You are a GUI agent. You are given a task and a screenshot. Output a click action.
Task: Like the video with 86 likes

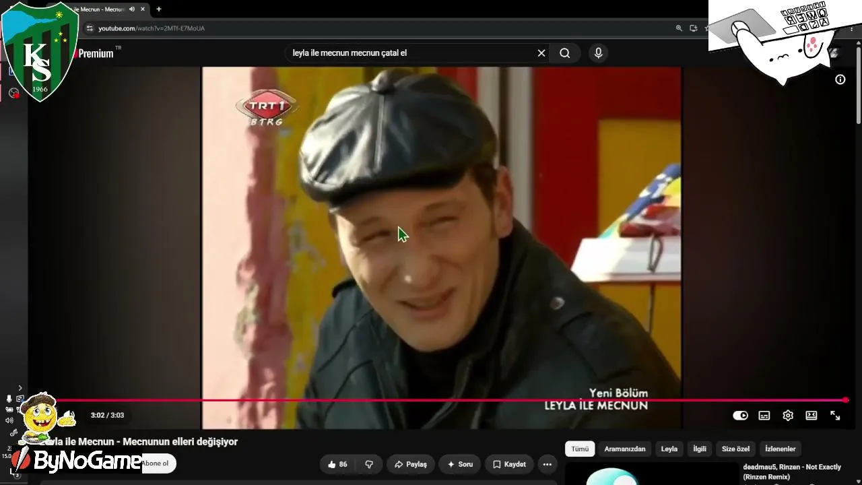point(337,464)
